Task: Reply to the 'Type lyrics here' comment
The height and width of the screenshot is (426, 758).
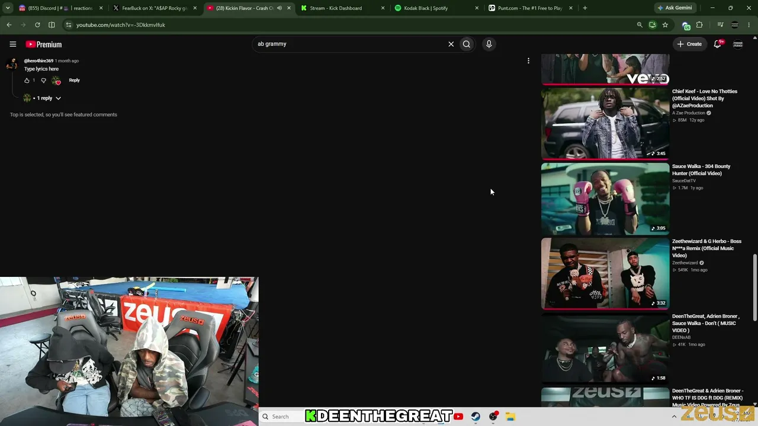Action: [x=74, y=80]
